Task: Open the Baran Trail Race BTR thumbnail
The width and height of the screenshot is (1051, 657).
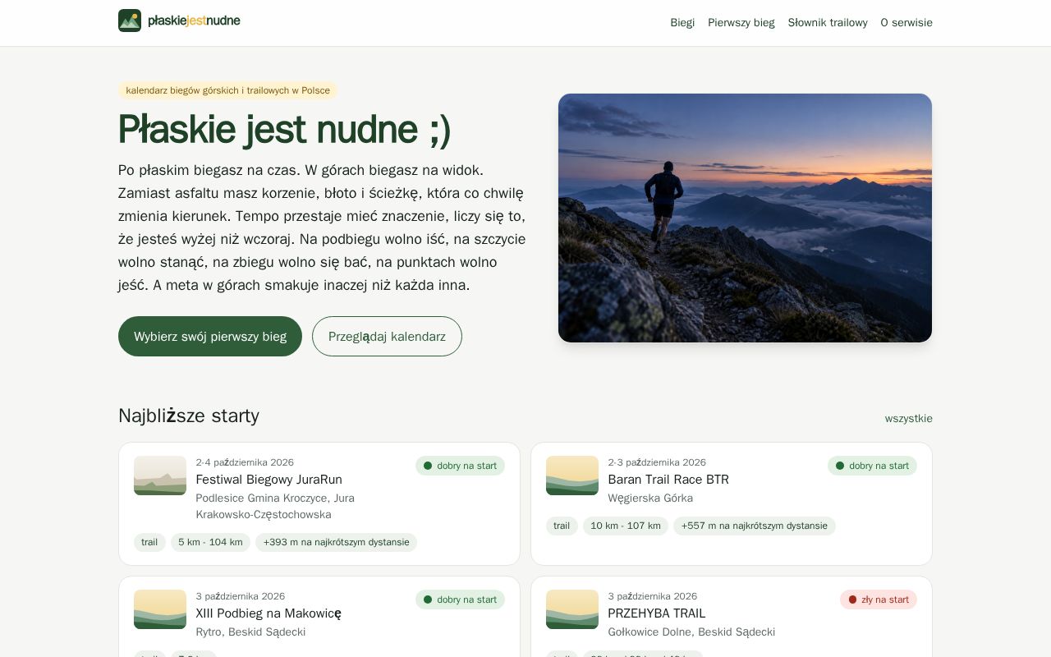Action: [572, 476]
